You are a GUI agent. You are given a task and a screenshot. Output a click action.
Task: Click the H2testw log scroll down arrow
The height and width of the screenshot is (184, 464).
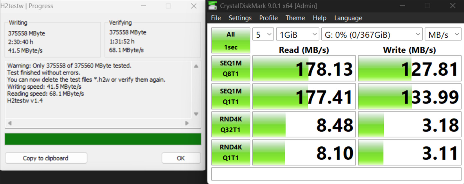(196, 114)
